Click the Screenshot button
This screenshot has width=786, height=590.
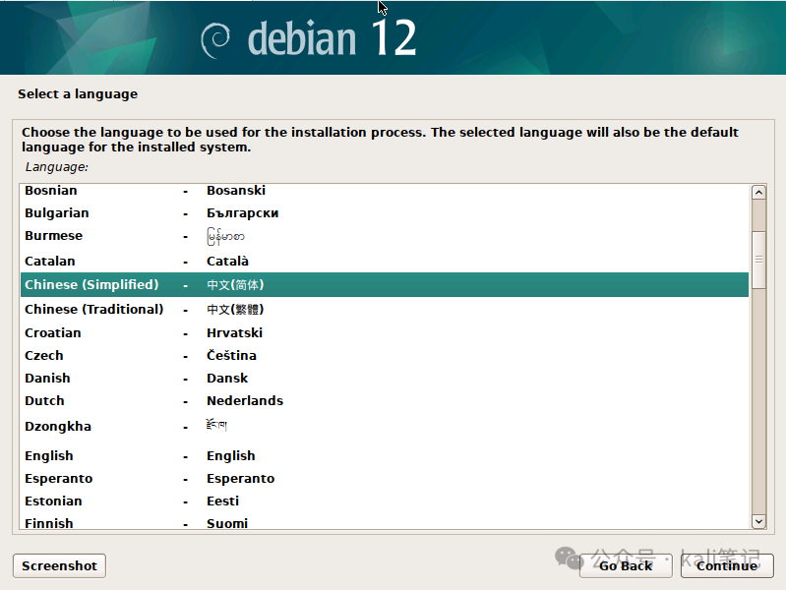click(x=59, y=566)
